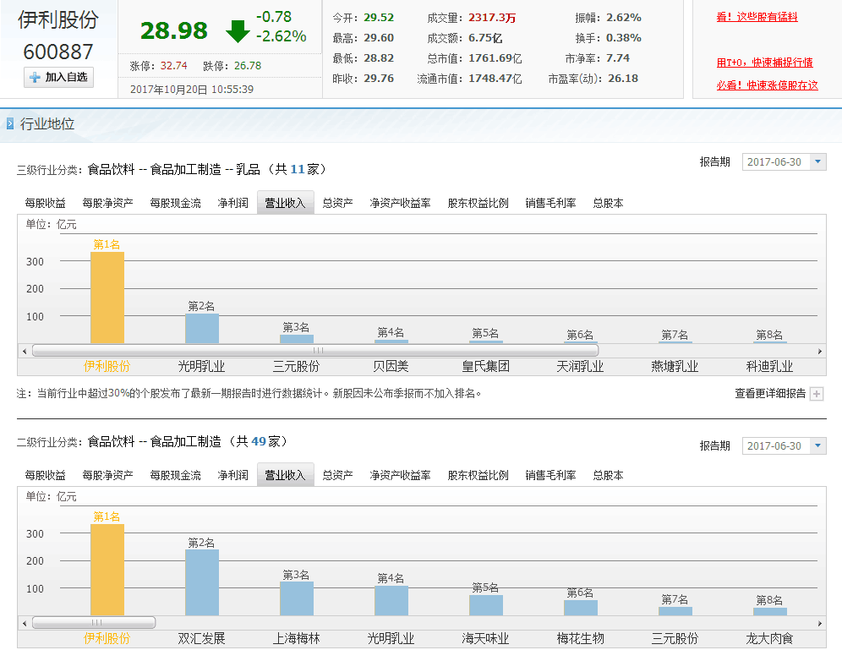
Task: Open 必看！快速涨停股在这 link
Action: point(768,85)
